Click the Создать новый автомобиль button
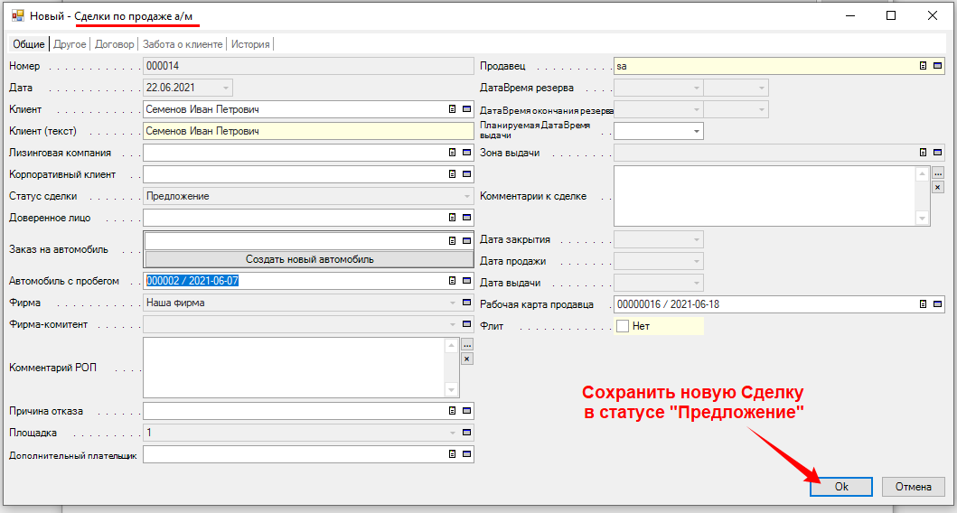This screenshot has width=957, height=513. [x=309, y=259]
